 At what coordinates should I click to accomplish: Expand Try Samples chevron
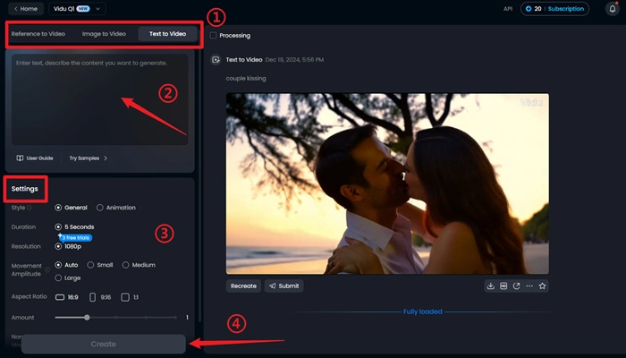[x=106, y=158]
